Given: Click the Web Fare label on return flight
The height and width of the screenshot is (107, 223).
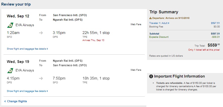Looking at the screenshot, I should point(136,70).
